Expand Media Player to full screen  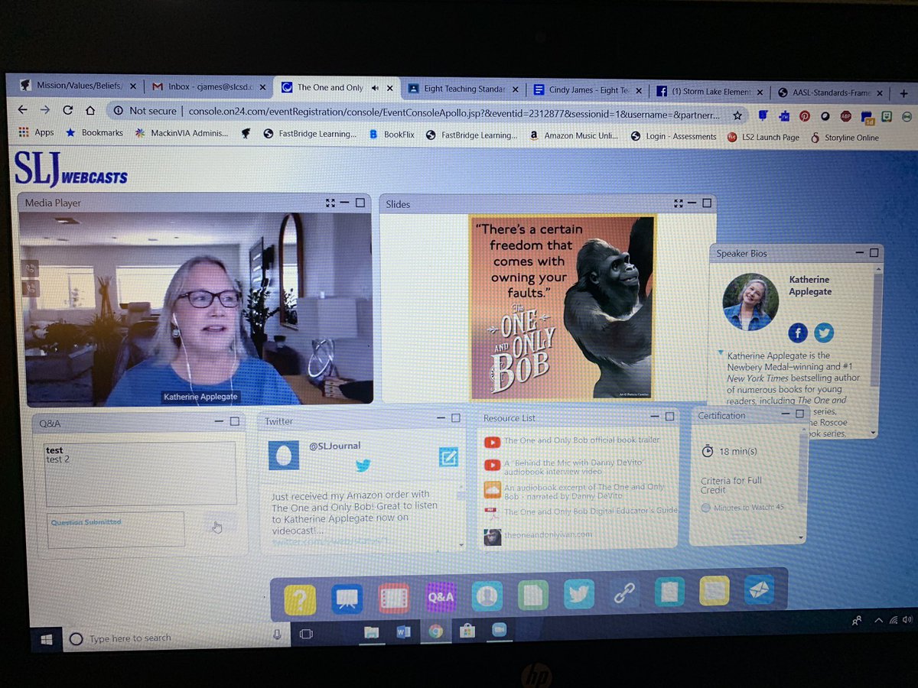[x=330, y=203]
